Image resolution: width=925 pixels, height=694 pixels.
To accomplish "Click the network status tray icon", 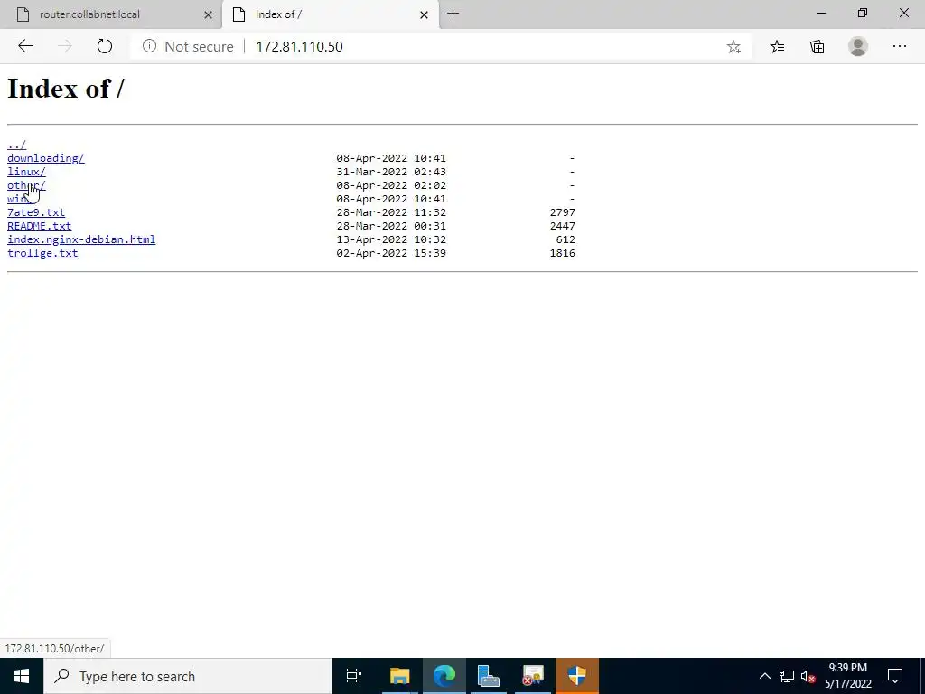I will 787,676.
